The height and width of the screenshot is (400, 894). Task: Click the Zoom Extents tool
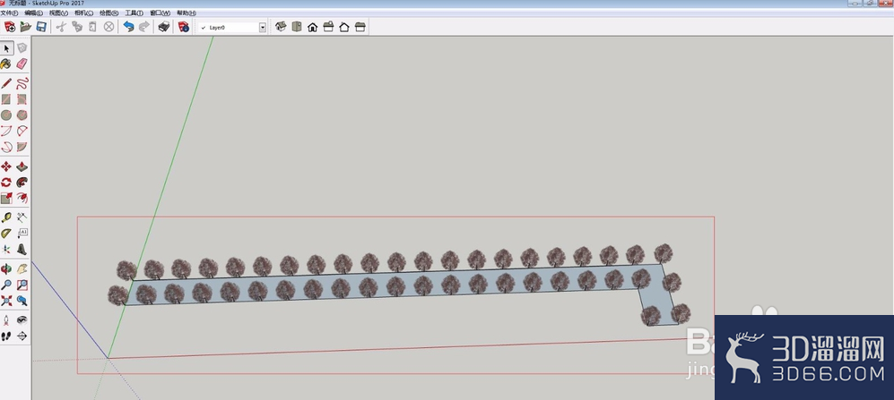point(6,301)
